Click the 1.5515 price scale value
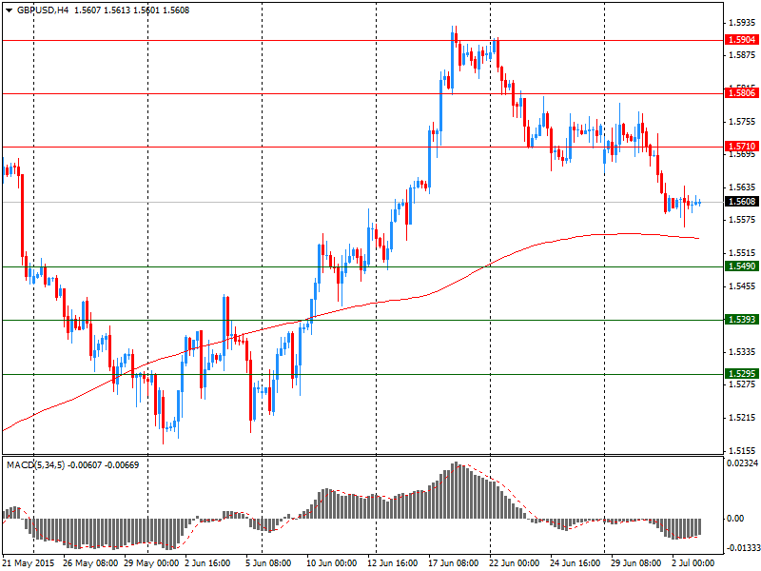Image resolution: width=761 pixels, height=571 pixels. (742, 253)
